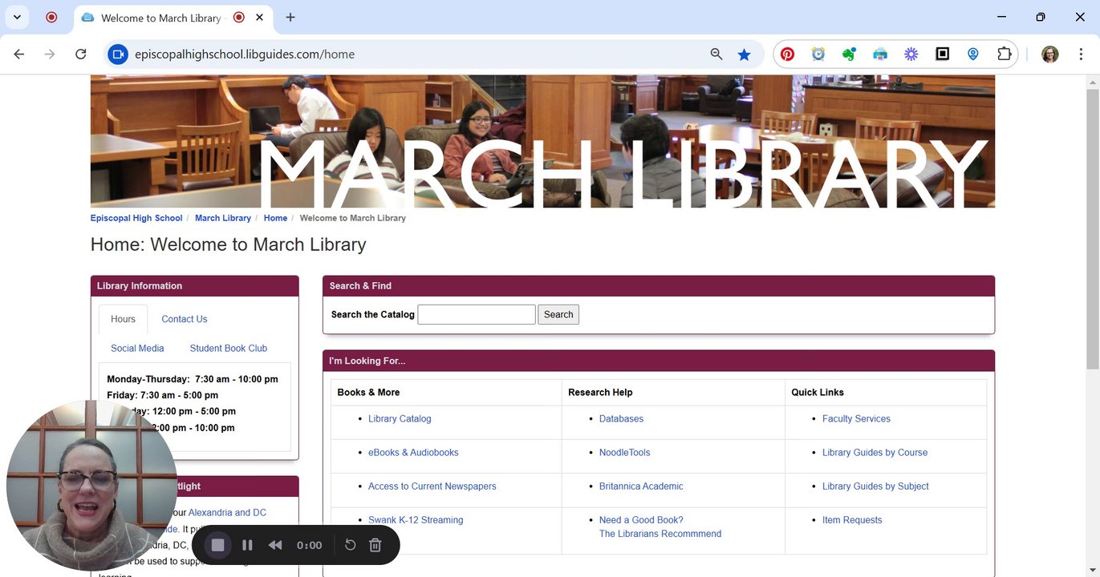Open the Chrome profile avatar
Screen dimensions: 1100x577
pos(1049,54)
